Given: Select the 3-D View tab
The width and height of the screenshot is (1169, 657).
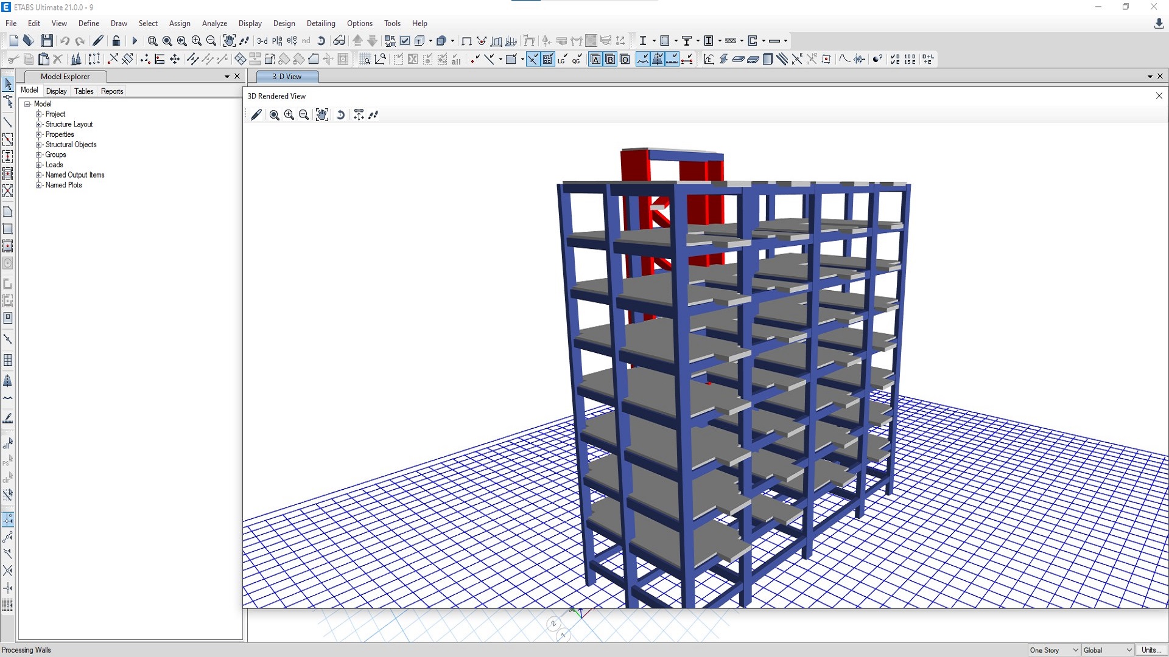Looking at the screenshot, I should (x=287, y=77).
